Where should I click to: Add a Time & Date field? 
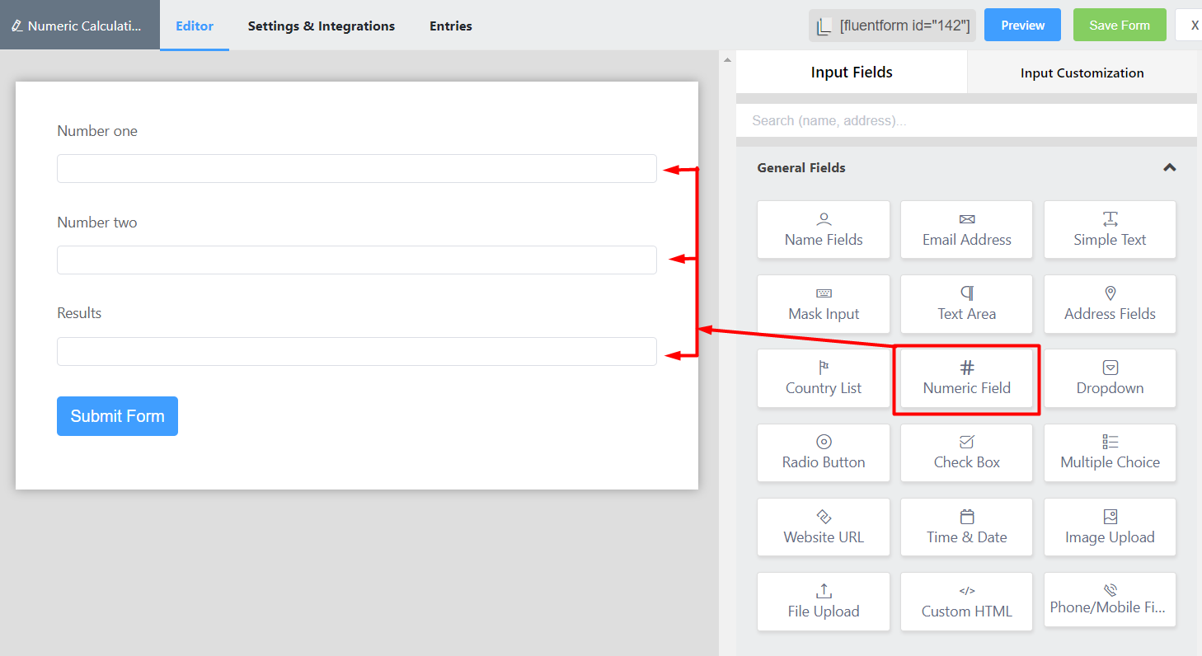coord(966,527)
